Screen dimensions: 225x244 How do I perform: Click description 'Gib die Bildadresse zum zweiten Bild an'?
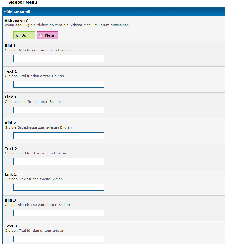pyautogui.click(x=38, y=127)
